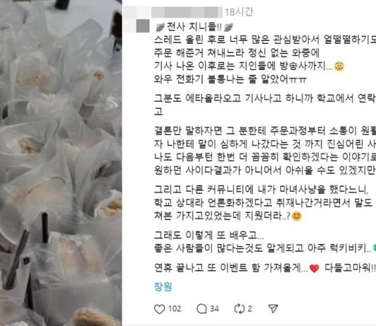Click the repost count 2
The width and height of the screenshot is (376, 326).
(250, 308)
